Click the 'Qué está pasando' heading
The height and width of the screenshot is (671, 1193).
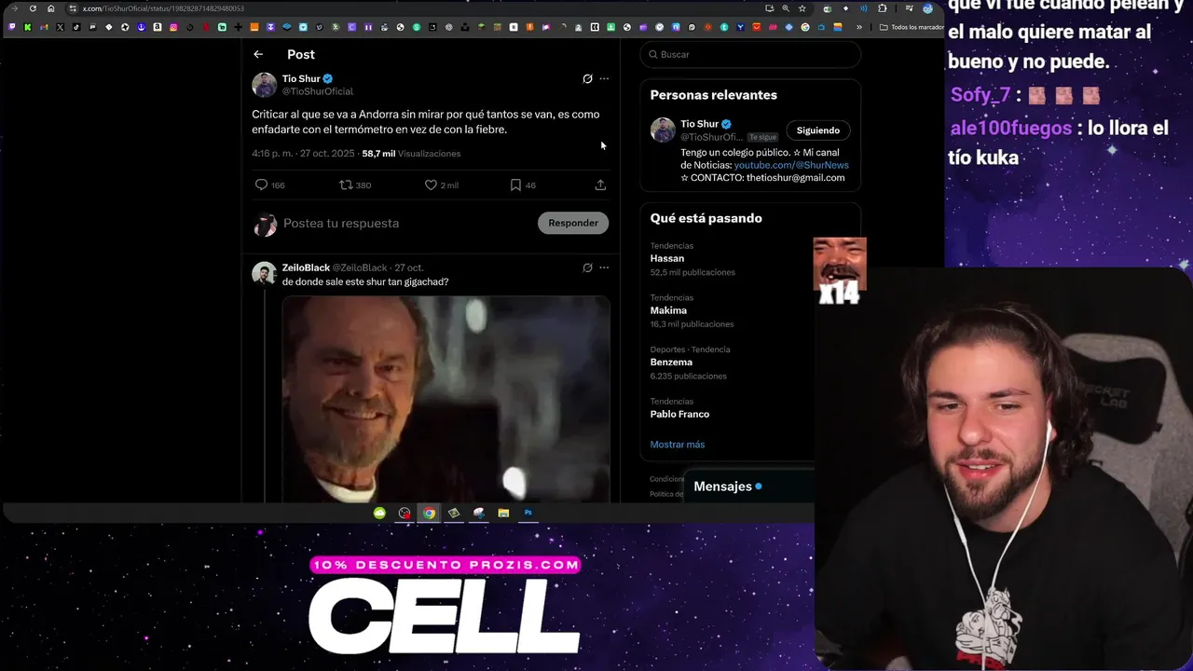(706, 218)
